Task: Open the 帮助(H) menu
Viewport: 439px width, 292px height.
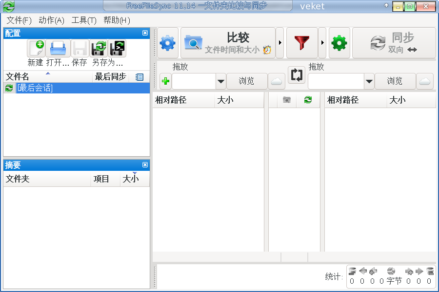Action: pos(117,20)
